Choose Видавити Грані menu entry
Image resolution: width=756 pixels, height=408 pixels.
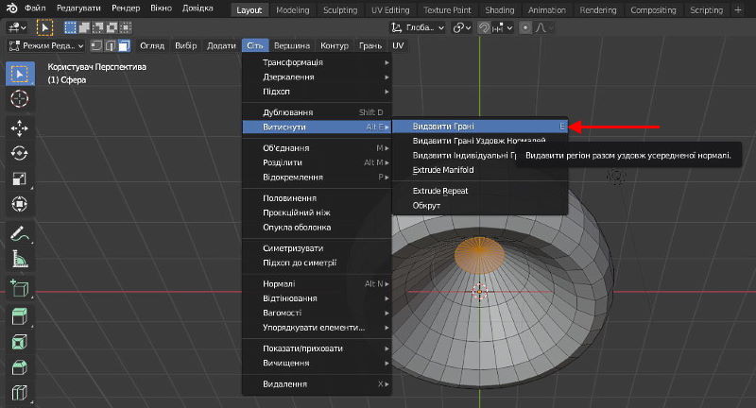[480, 127]
